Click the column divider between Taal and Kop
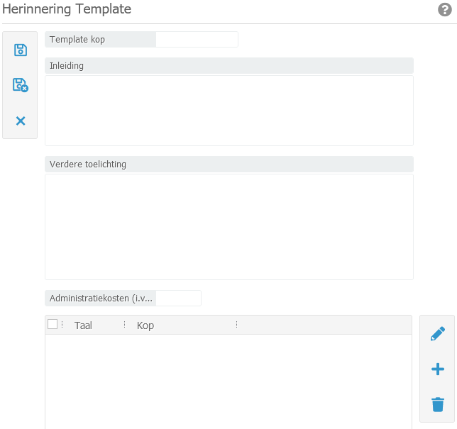Viewport: 457px width, 429px height. tap(124, 325)
